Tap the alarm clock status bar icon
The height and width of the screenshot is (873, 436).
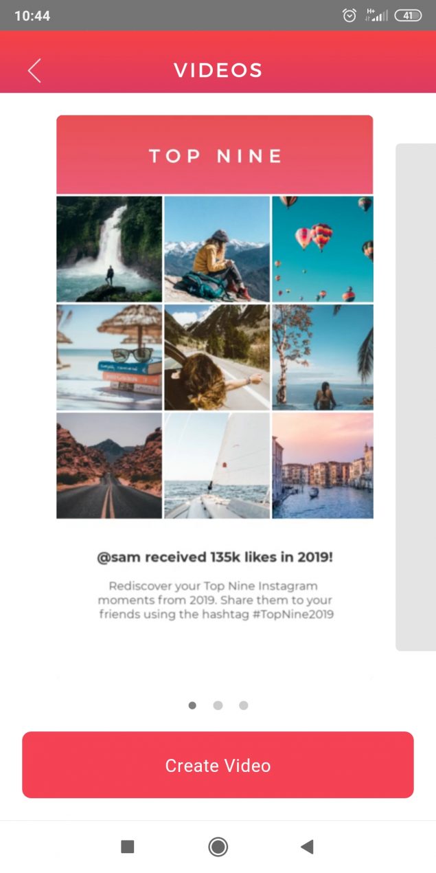349,15
